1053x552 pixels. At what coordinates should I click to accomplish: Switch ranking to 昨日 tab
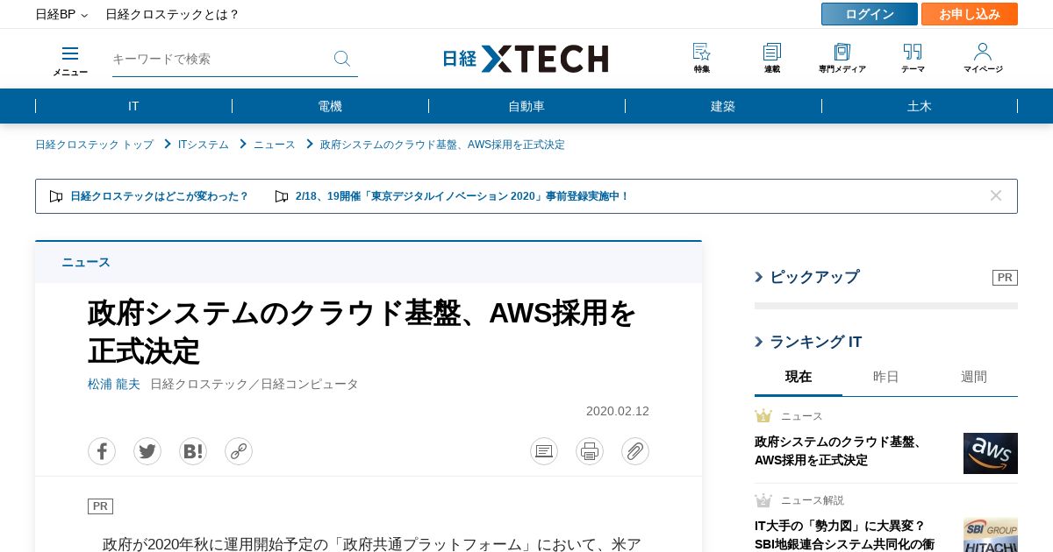point(886,377)
